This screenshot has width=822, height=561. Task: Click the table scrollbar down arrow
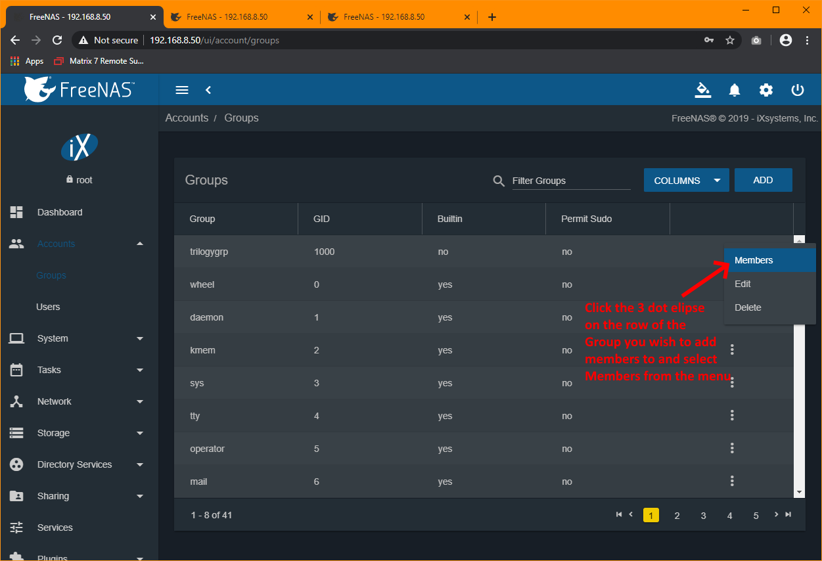point(799,492)
